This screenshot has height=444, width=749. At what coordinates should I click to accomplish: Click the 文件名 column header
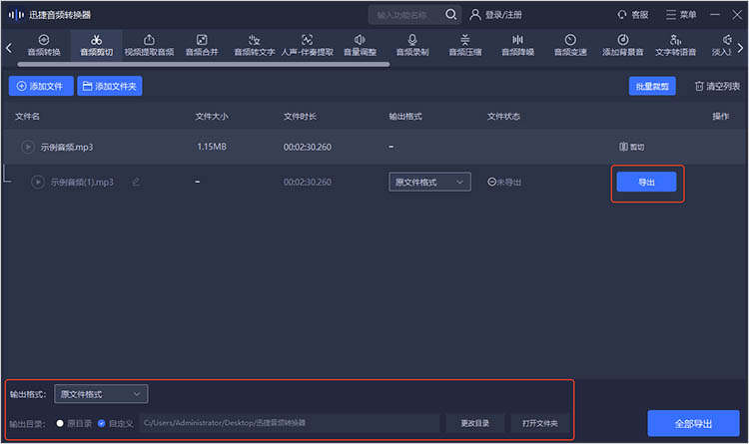pos(27,116)
